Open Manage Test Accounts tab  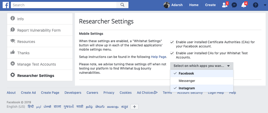(40, 64)
